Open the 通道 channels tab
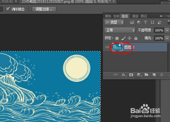 pyautogui.click(x=135, y=16)
